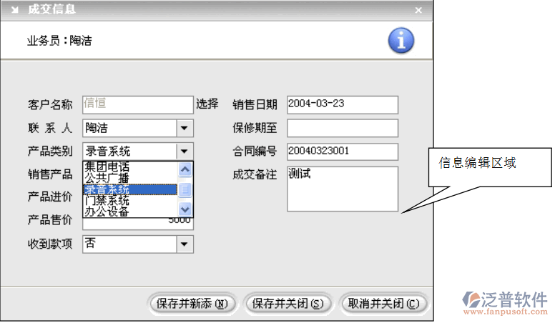Close the 成交信息 dialog
The image size is (555, 323).
418,10
